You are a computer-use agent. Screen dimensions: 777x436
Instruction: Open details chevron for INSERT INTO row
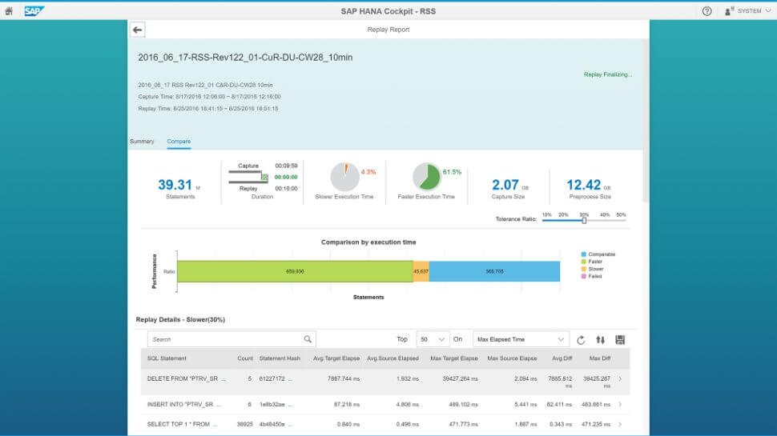pyautogui.click(x=620, y=405)
